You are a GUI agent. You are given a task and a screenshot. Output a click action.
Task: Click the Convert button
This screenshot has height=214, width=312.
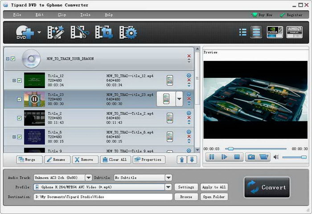pyautogui.click(x=267, y=187)
